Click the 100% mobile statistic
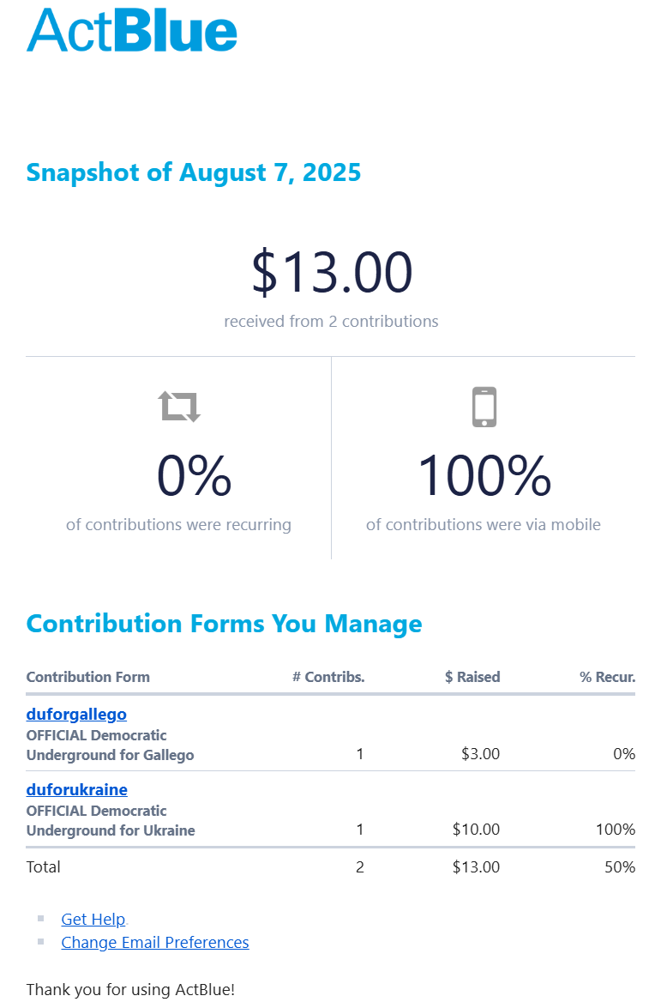This screenshot has height=1008, width=661. point(484,476)
